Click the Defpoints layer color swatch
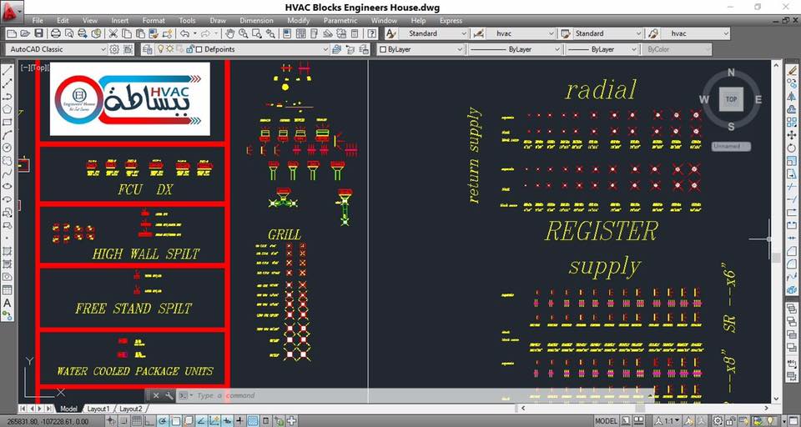Viewport: 801px width, 427px height. click(x=199, y=49)
